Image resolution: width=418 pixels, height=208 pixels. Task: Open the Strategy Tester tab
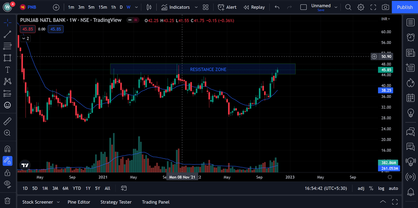(116, 202)
